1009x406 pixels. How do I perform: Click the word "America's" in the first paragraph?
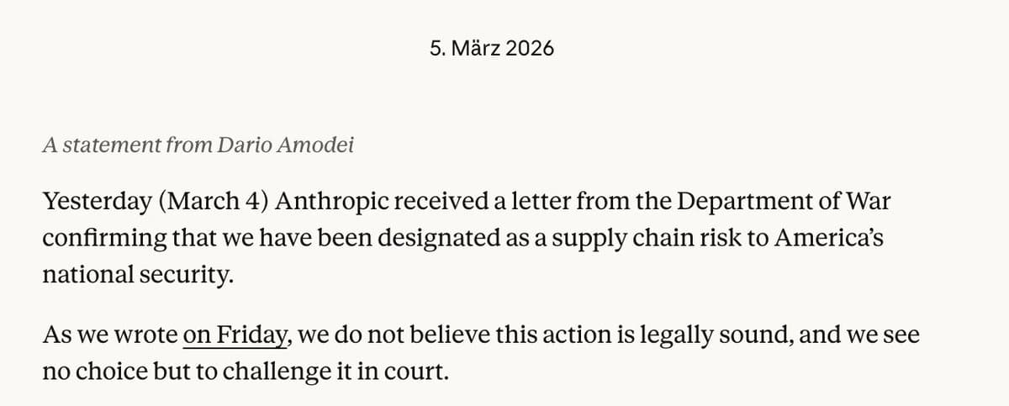[829, 239]
